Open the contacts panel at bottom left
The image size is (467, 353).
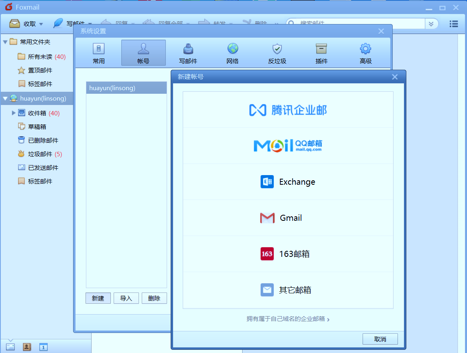coord(27,347)
